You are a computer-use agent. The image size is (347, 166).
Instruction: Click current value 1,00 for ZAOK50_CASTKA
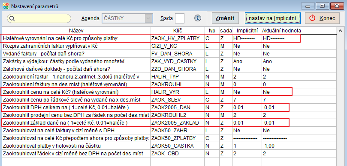click(299, 146)
